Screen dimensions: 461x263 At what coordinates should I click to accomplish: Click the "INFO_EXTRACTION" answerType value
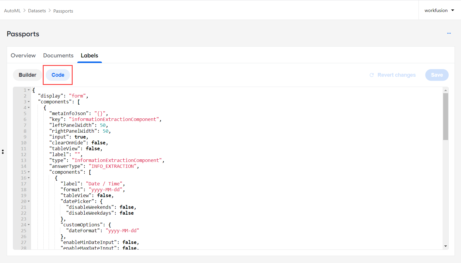(113, 166)
